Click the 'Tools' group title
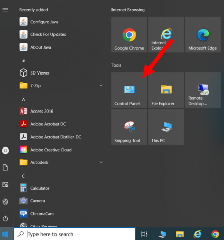 tap(116, 65)
